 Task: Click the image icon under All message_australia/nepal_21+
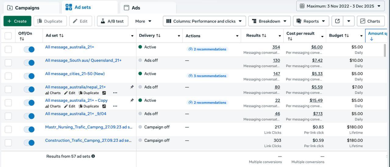(104, 93)
